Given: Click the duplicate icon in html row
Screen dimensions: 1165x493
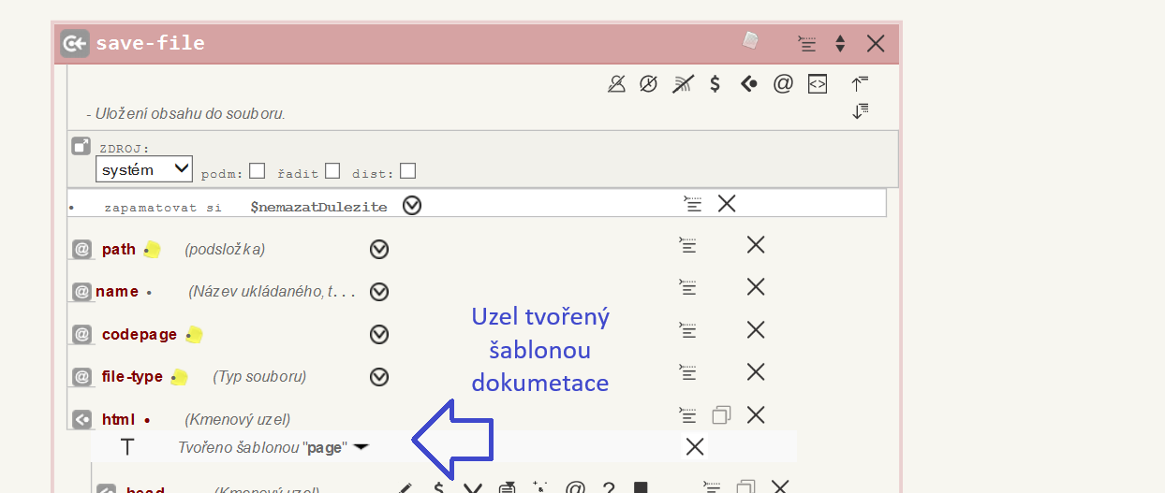Looking at the screenshot, I should coord(721,414).
